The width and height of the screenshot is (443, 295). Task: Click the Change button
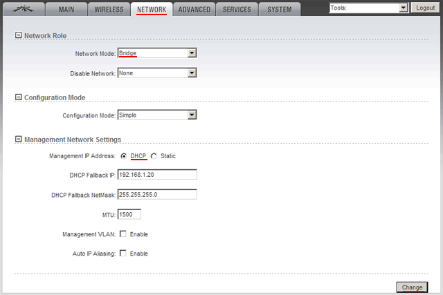pos(412,287)
